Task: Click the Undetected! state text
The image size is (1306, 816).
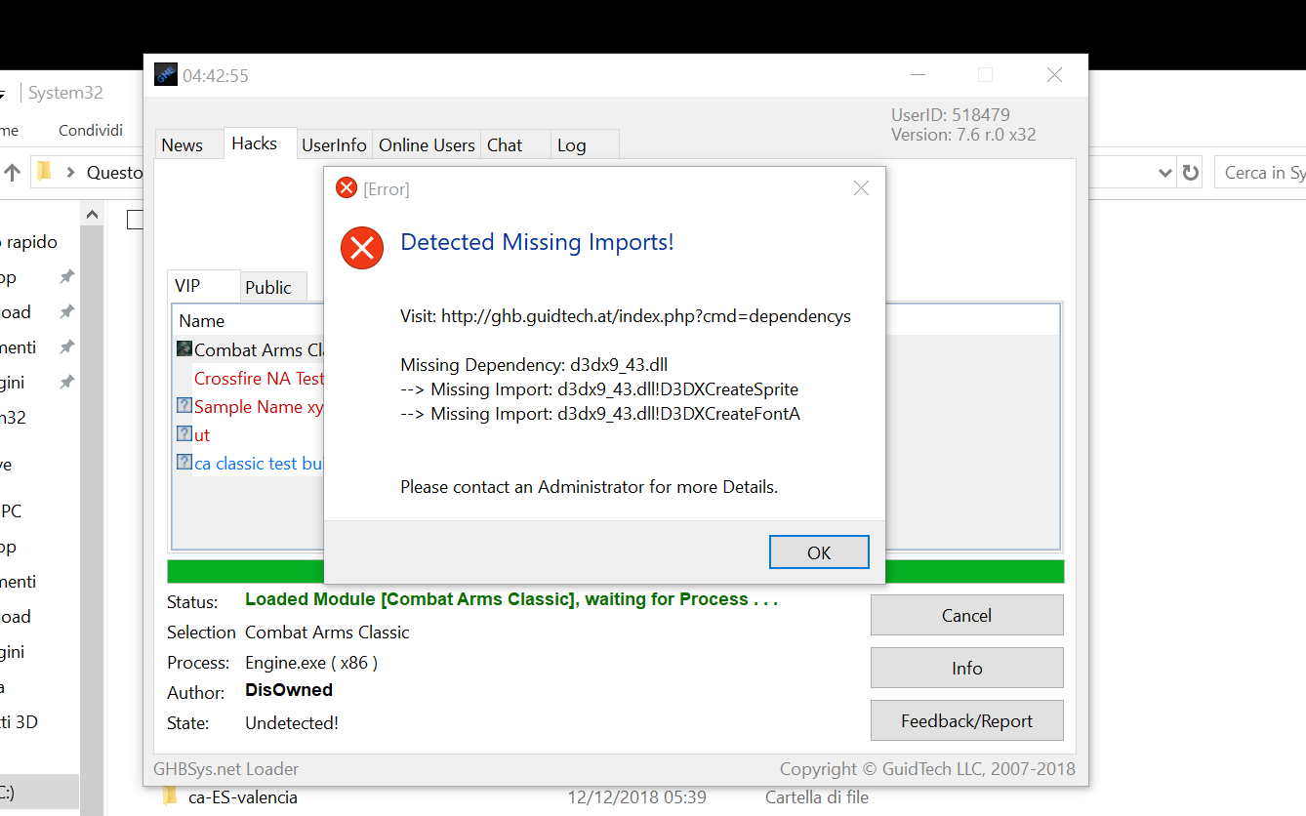Action: pos(292,723)
